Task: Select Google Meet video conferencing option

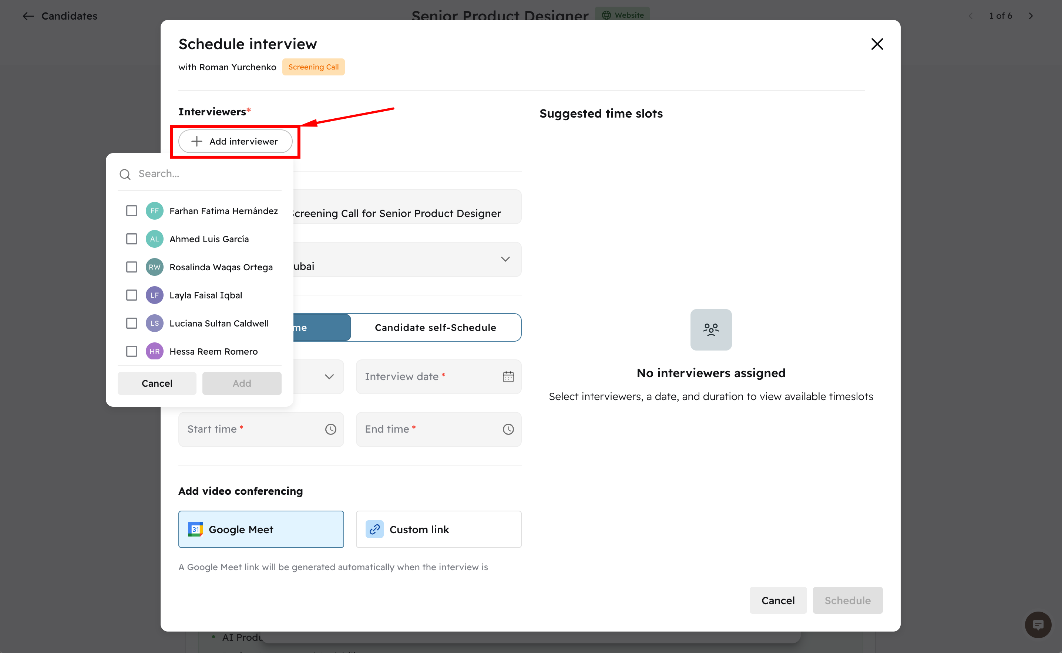Action: (x=261, y=529)
